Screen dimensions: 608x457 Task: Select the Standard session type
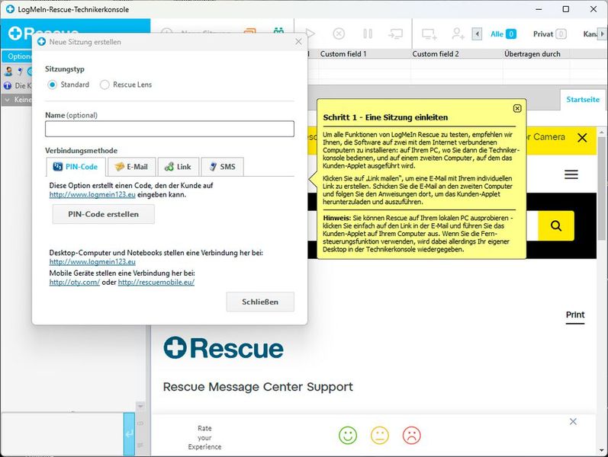click(52, 85)
